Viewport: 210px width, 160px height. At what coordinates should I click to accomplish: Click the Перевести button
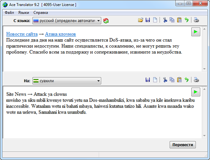(183, 145)
